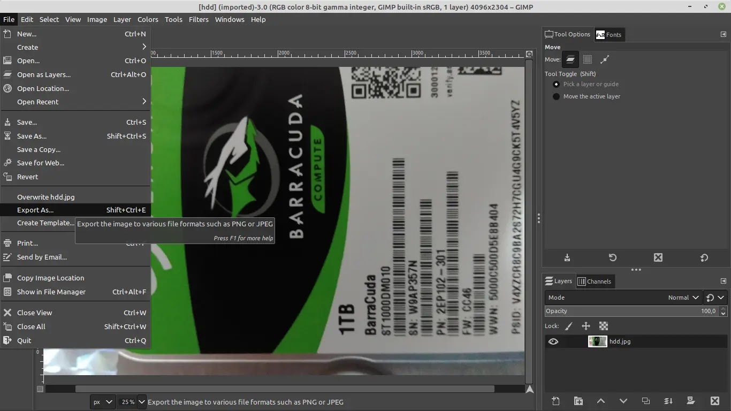Open the View menu
Image resolution: width=731 pixels, height=411 pixels.
pos(73,19)
